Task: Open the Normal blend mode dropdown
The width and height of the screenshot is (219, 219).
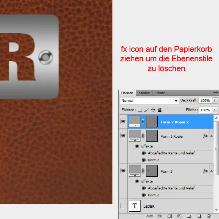Action: pos(149,100)
